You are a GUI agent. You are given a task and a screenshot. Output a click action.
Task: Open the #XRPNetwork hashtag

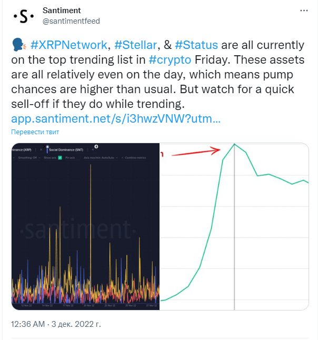click(x=69, y=45)
